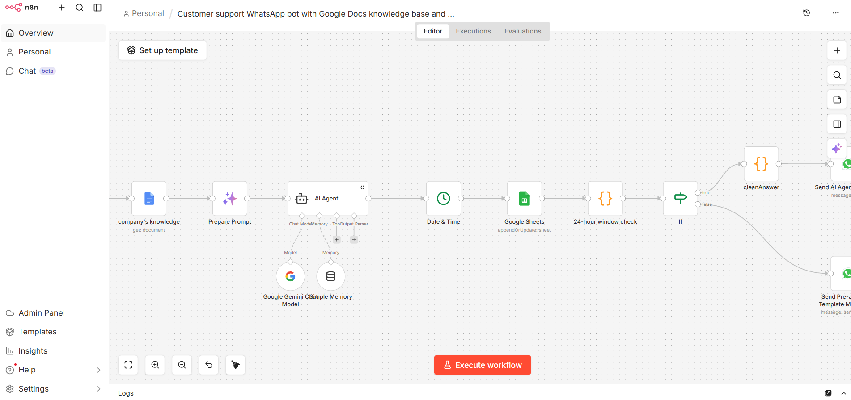Zoom in on the canvas
This screenshot has width=851, height=400.
click(155, 365)
